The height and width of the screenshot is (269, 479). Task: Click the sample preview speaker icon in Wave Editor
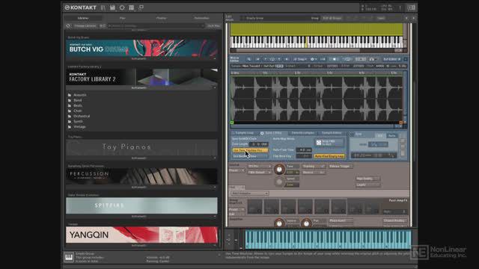372,59
